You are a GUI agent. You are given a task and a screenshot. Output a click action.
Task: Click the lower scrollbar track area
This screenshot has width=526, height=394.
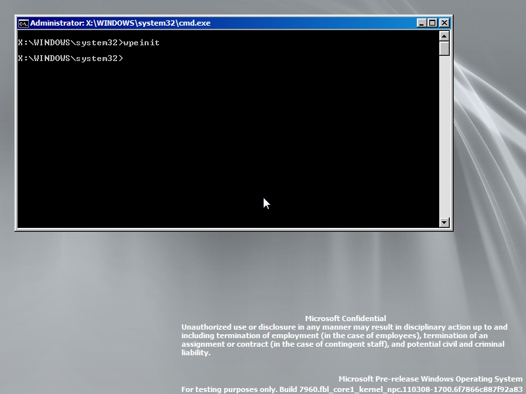click(444, 164)
